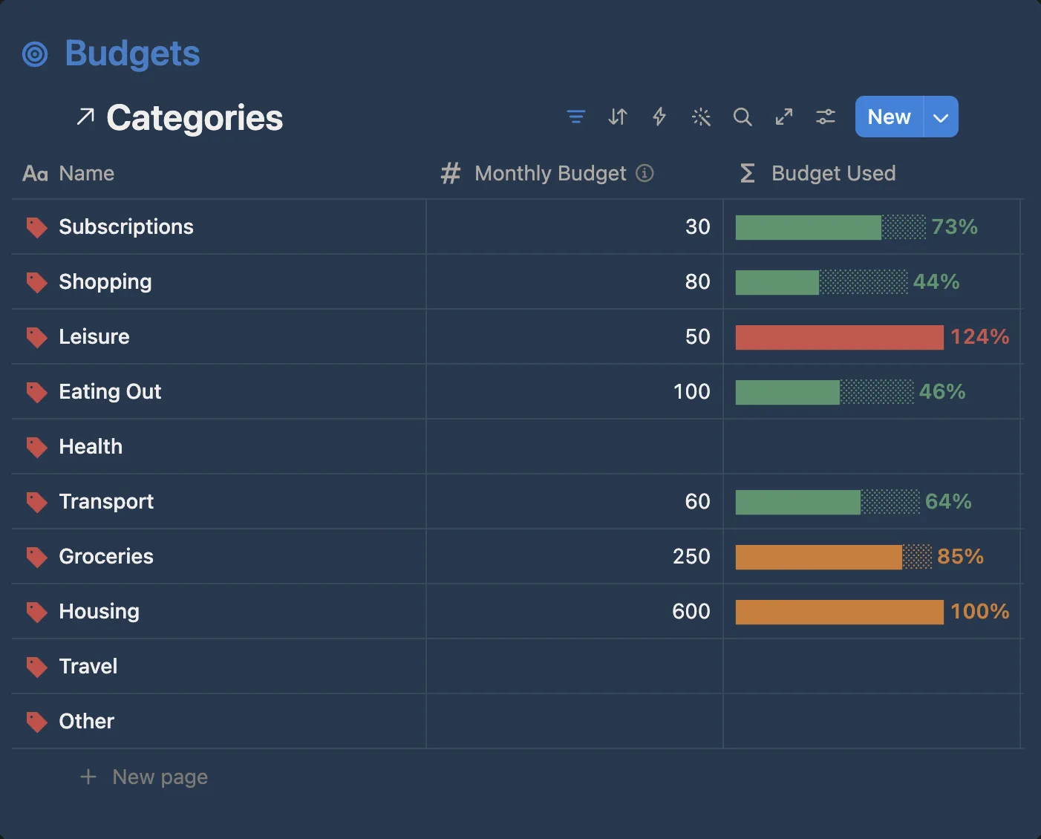Viewport: 1041px width, 839px height.
Task: Select the Transport budget value 60
Action: [x=698, y=501]
